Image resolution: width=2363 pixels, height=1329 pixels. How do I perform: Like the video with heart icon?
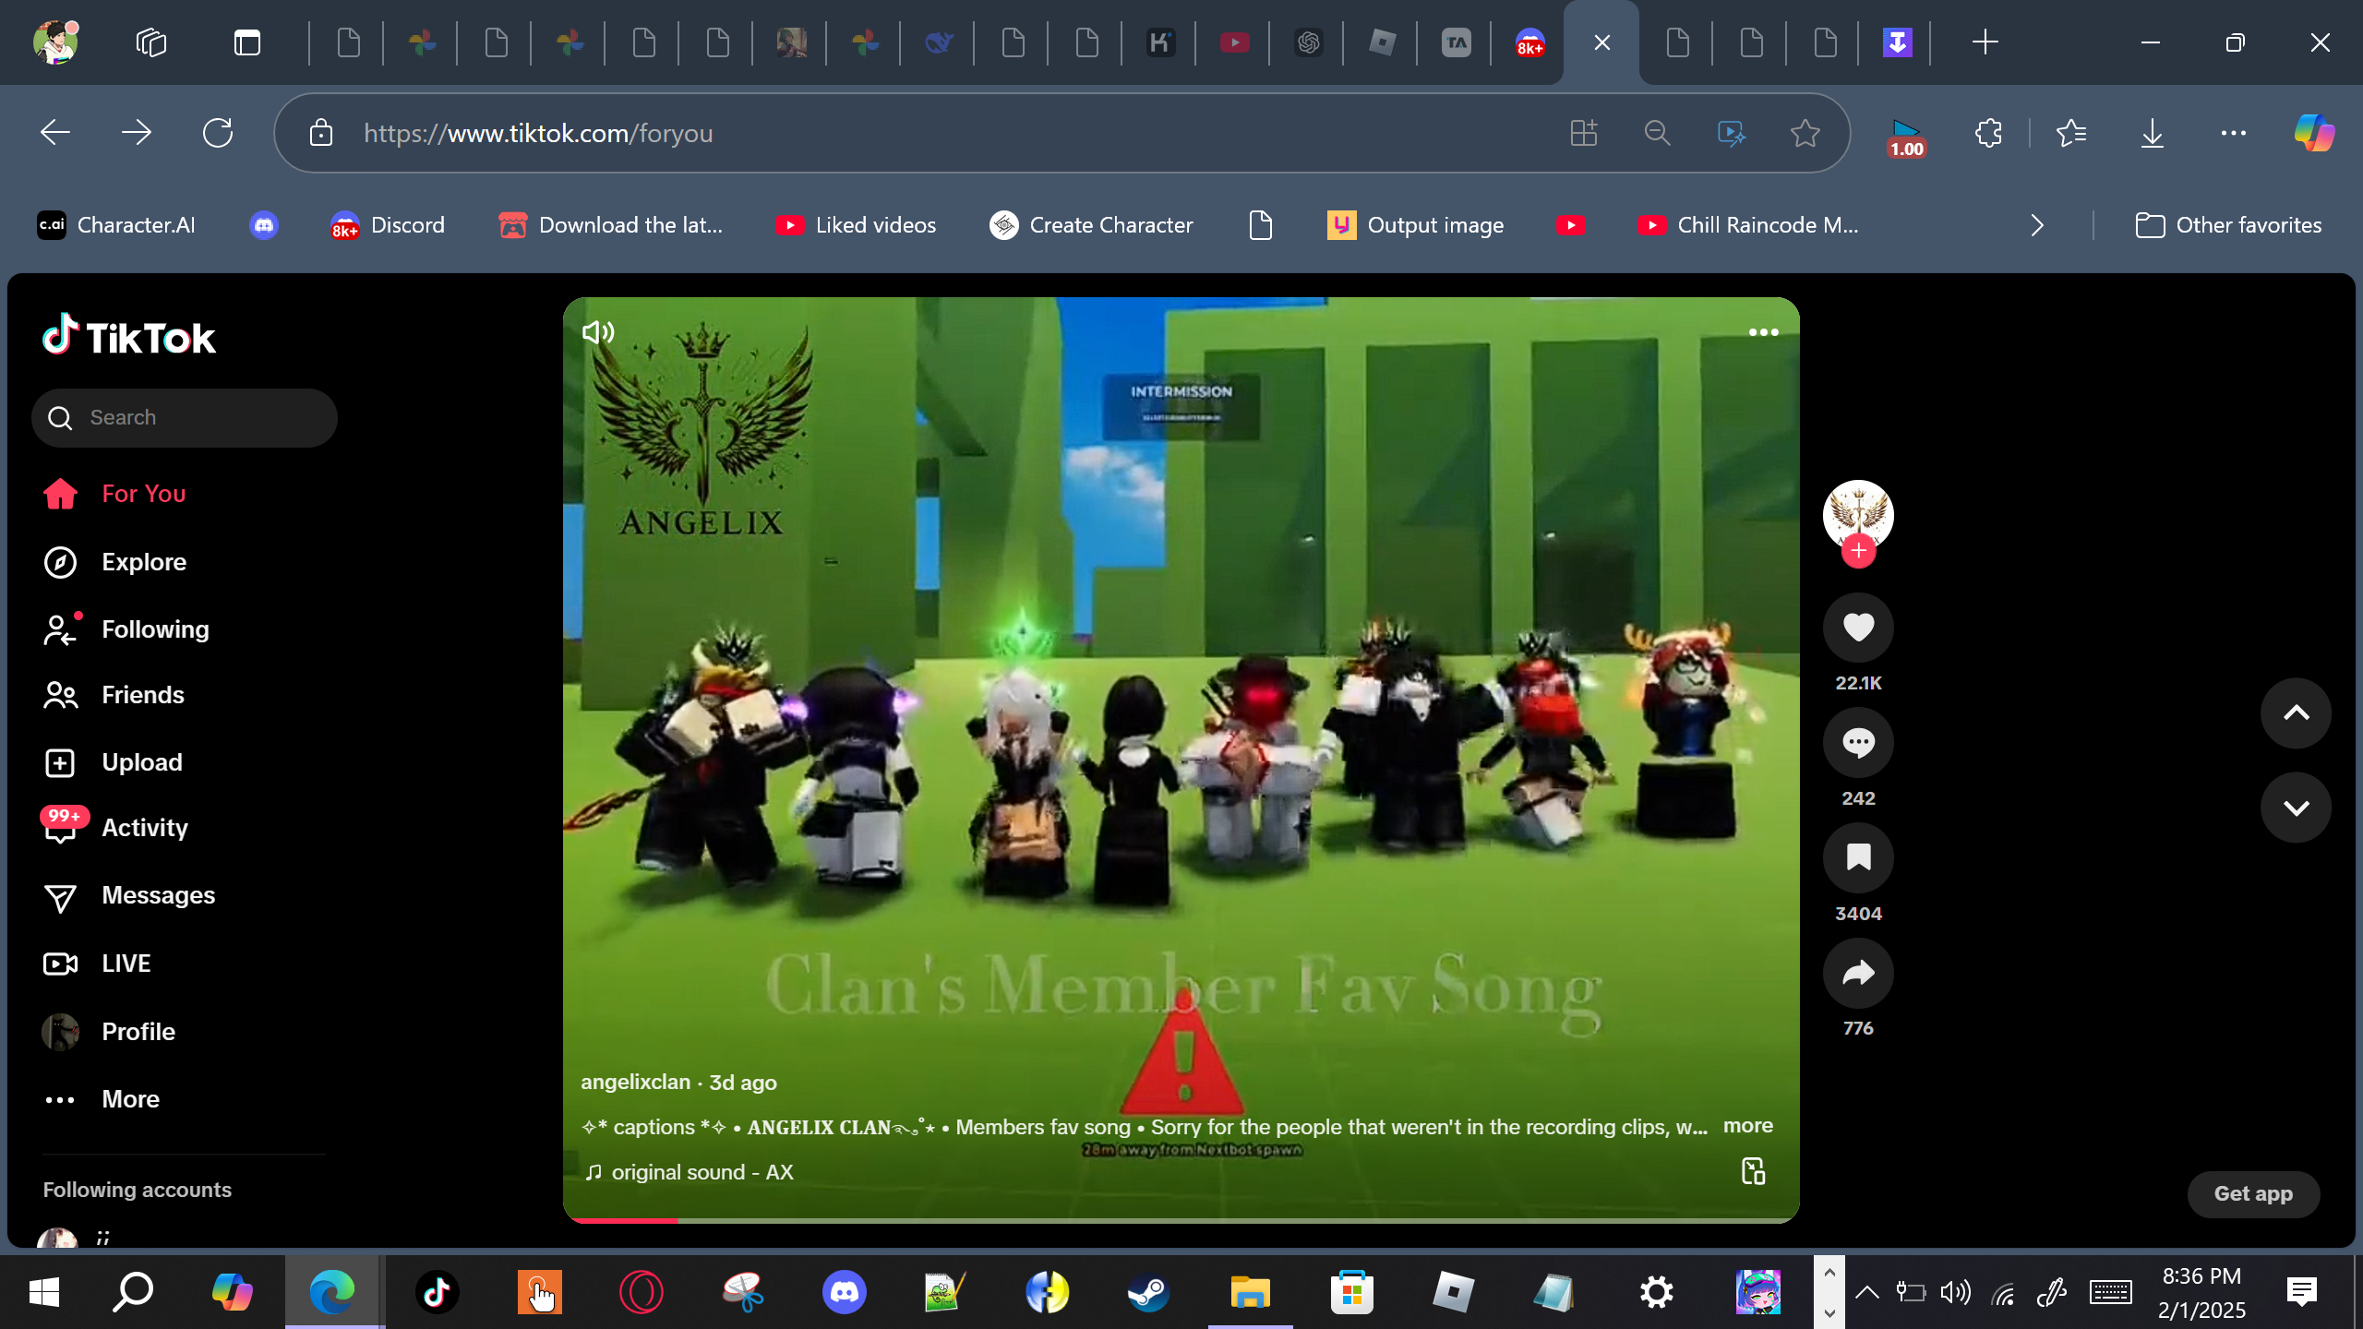[x=1857, y=628]
